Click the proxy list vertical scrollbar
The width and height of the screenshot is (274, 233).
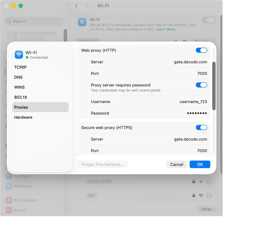coord(214,86)
